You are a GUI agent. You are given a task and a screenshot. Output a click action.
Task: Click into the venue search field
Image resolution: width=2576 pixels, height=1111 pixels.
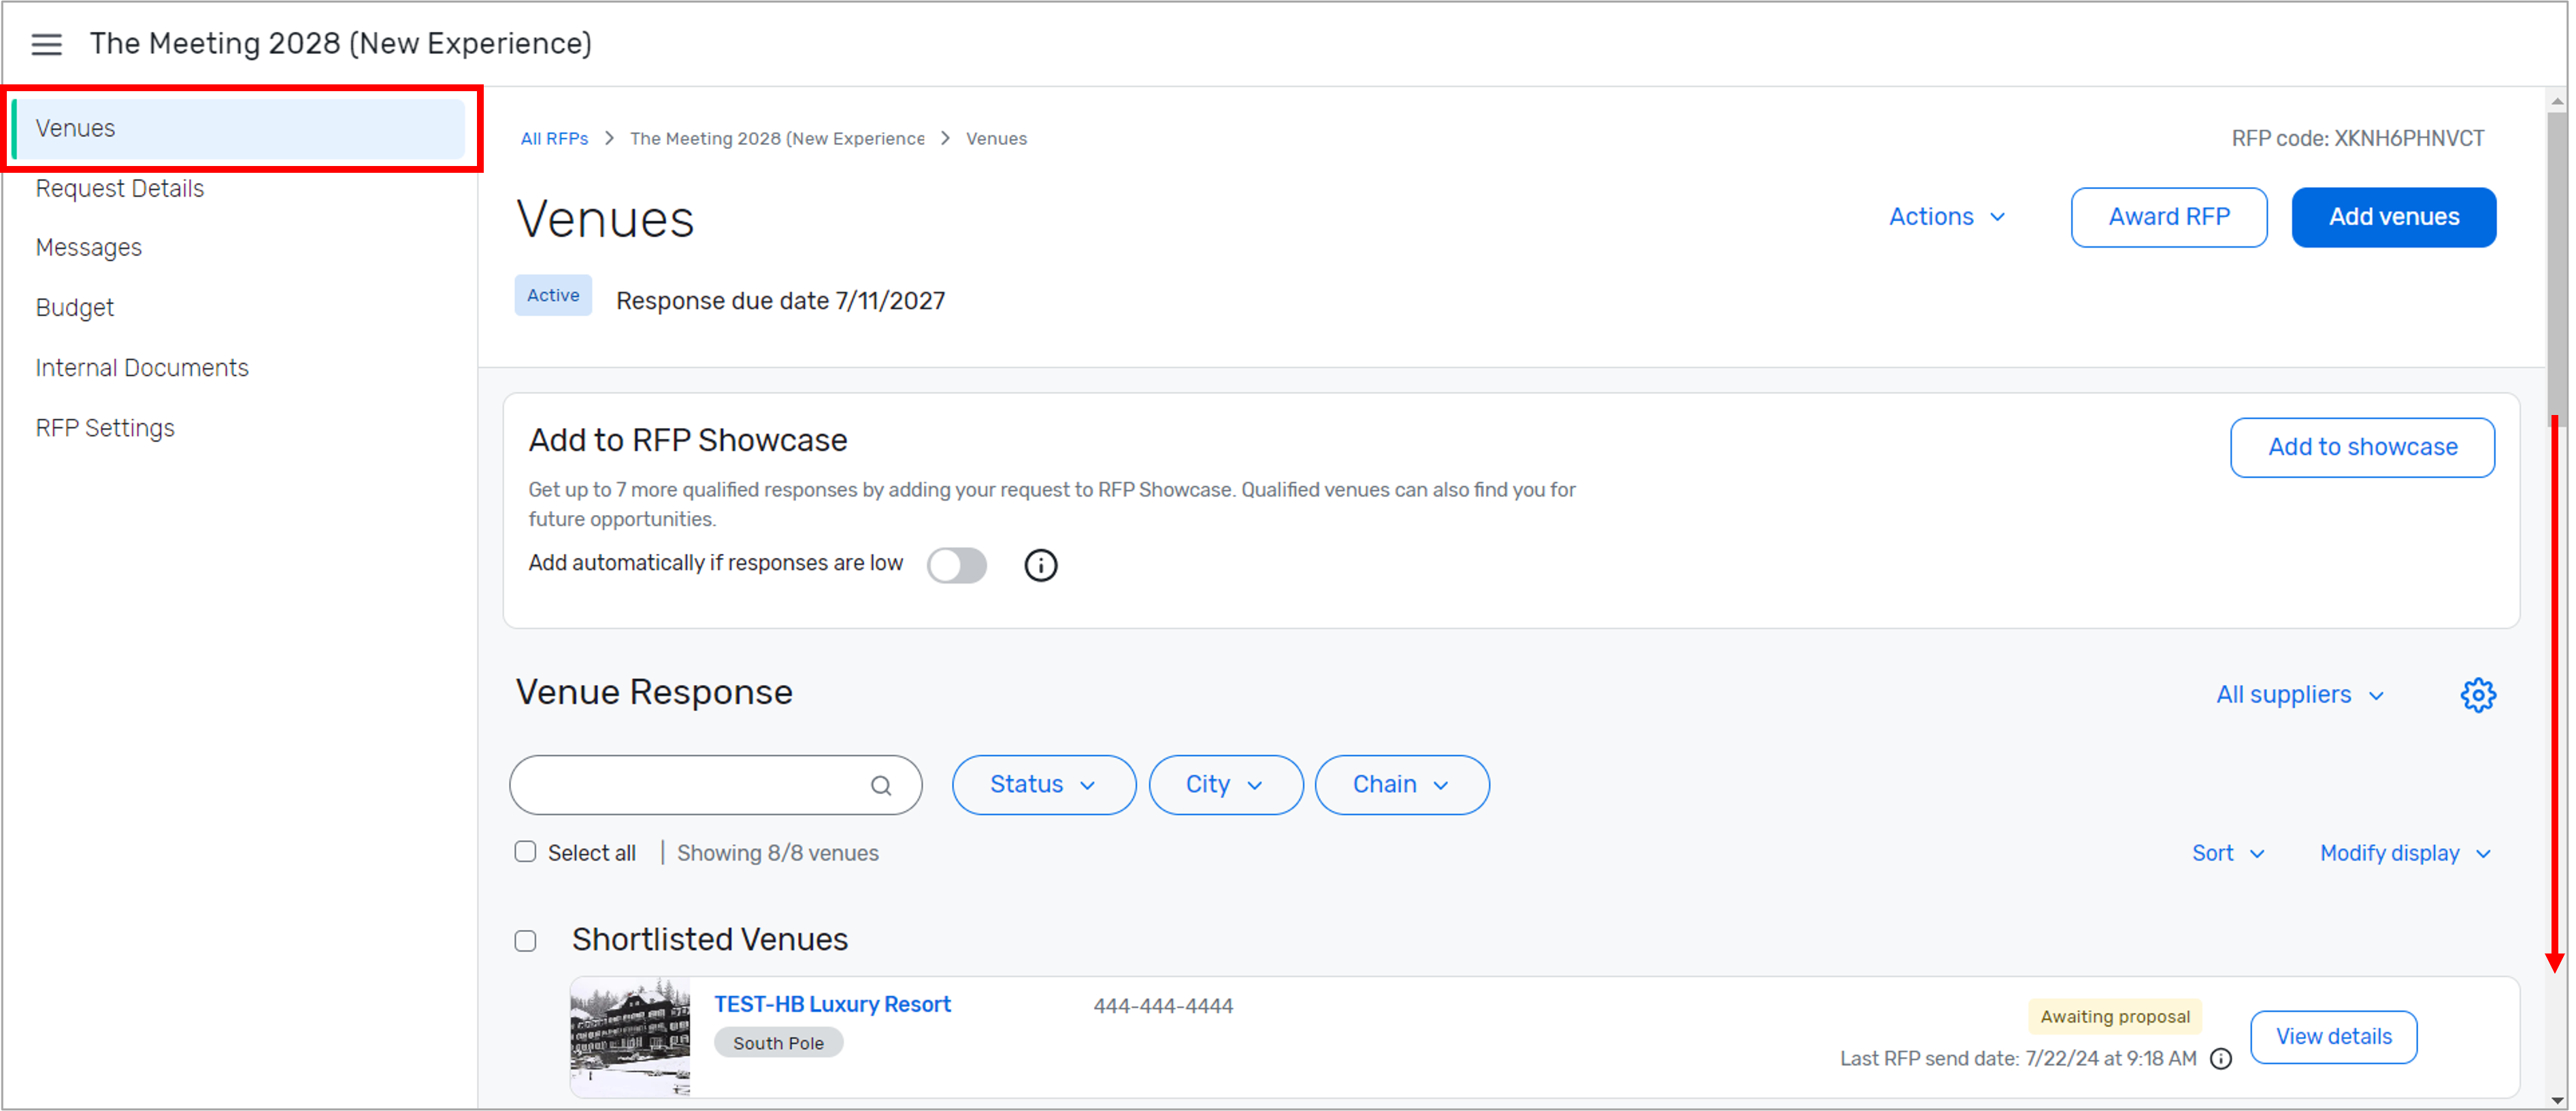[x=690, y=786]
